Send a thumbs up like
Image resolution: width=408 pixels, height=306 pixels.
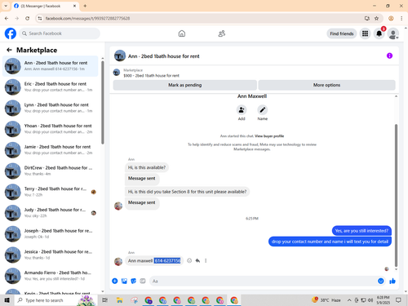(x=392, y=281)
